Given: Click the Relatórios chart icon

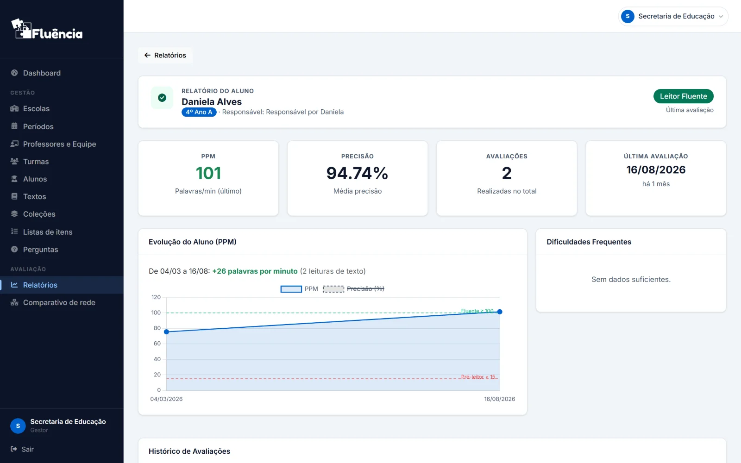Looking at the screenshot, I should pyautogui.click(x=14, y=285).
